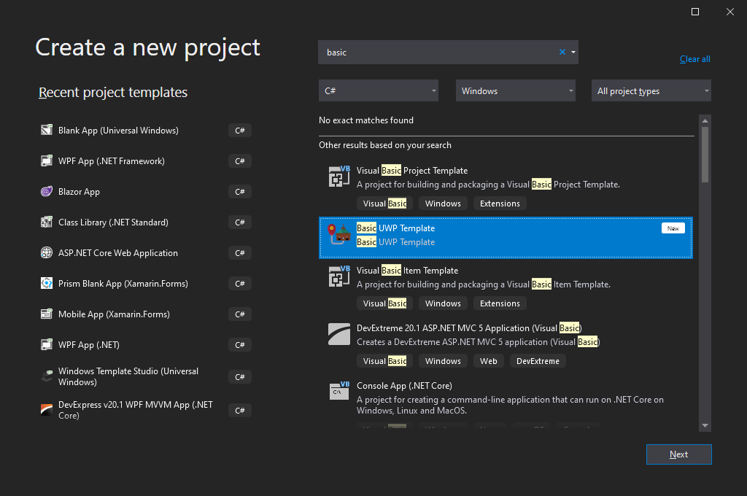This screenshot has width=747, height=496.
Task: Click the Blank App (Universal Windows) template icon
Action: (46, 130)
